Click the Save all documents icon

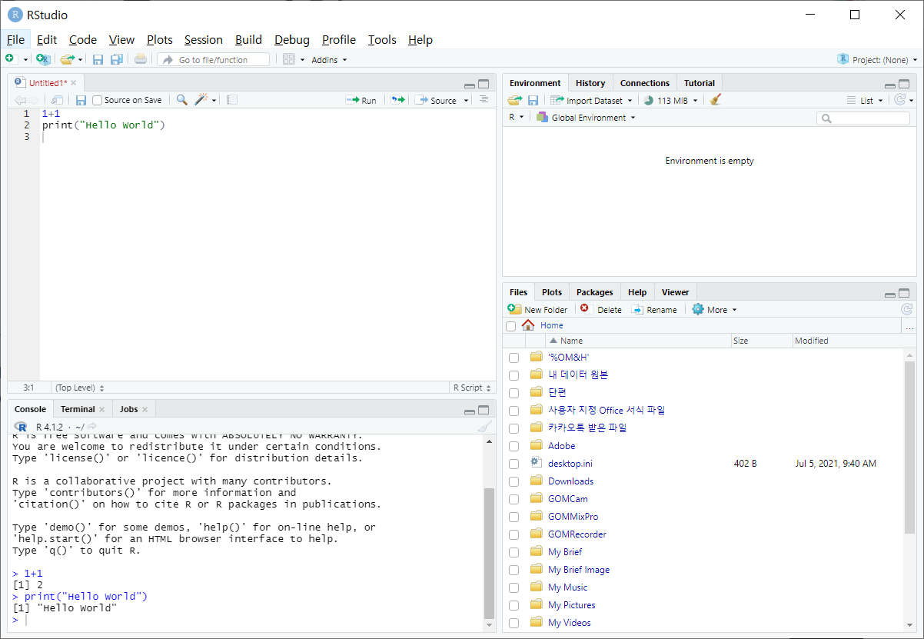[116, 59]
